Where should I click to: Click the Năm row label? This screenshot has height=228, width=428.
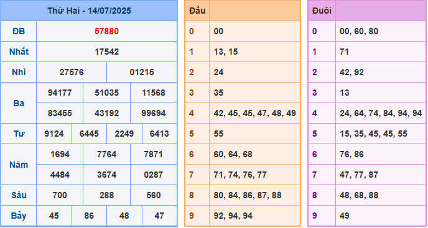(x=19, y=165)
